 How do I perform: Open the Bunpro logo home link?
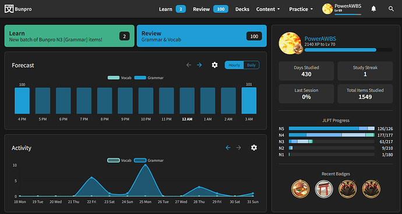18,9
